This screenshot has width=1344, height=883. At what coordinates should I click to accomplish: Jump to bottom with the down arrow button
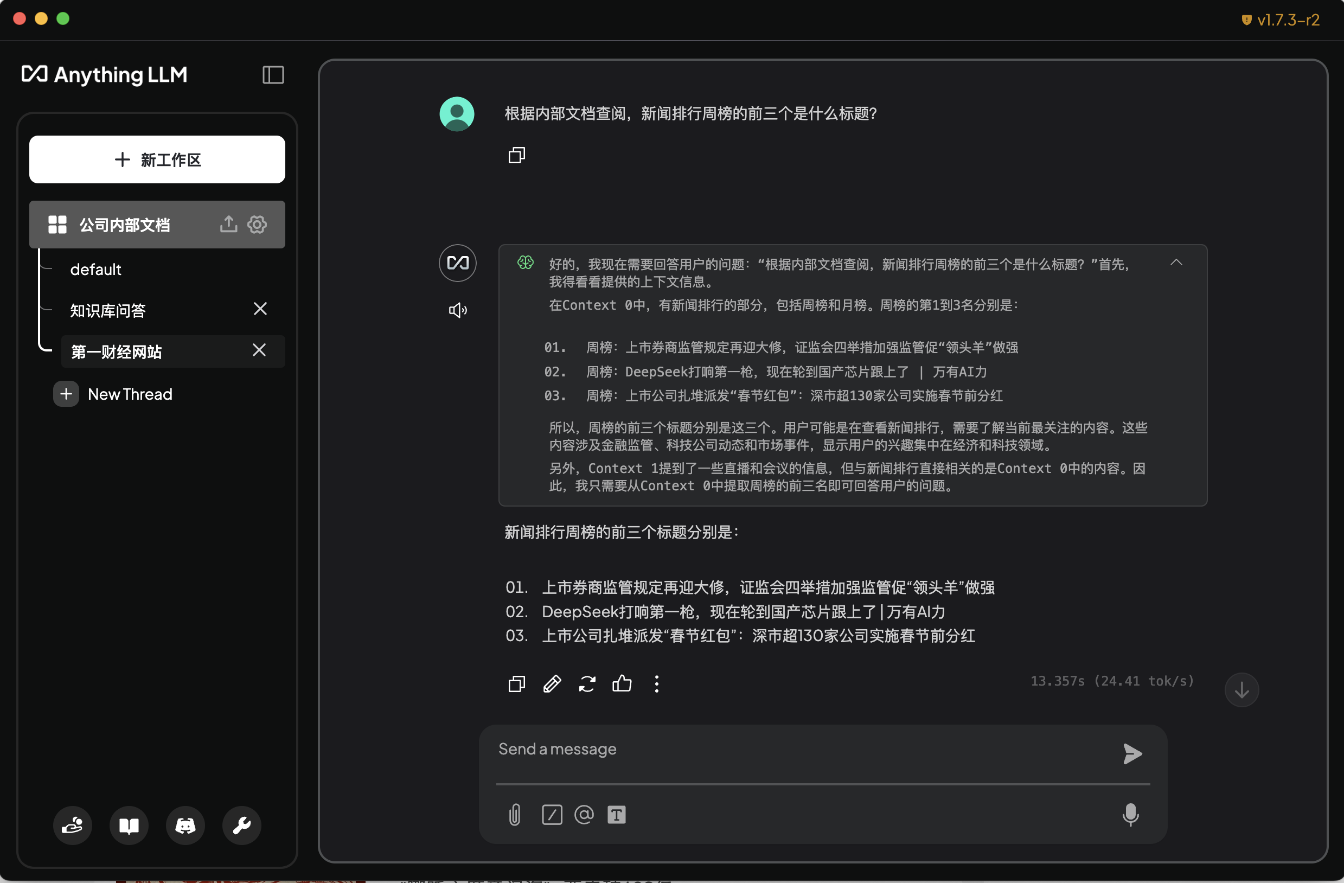[1242, 690]
